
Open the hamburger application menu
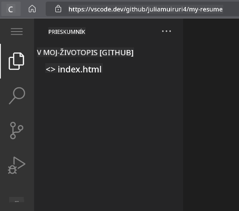pyautogui.click(x=17, y=32)
